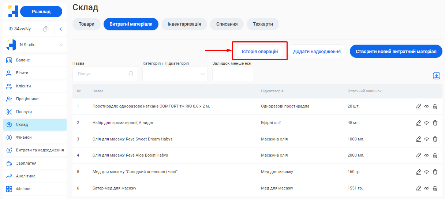The image size is (445, 199).
Task: Open Працівники in sidebar
Action: 35,99
